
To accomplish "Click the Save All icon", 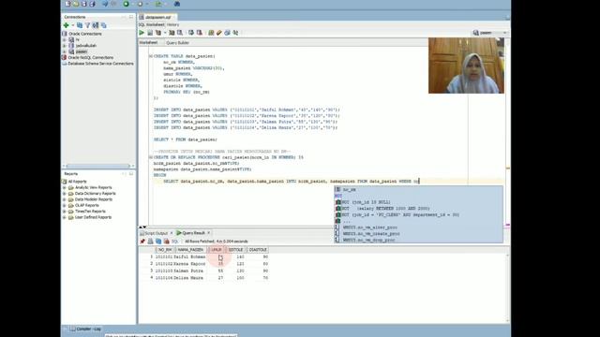I will click(x=92, y=4).
